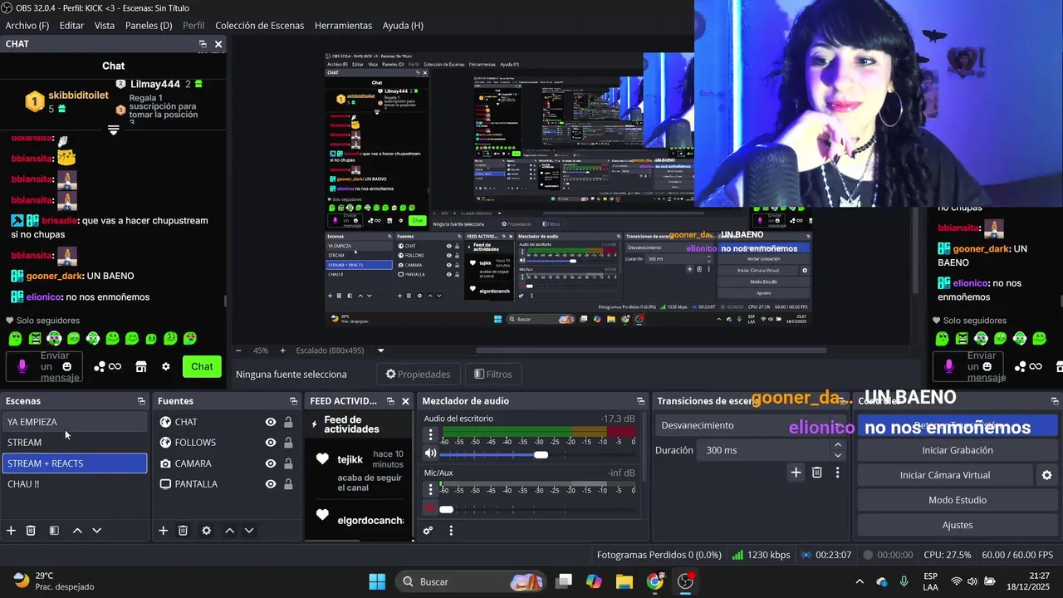Screen dimensions: 1063x598
Task: Open the Ayuda menu
Action: pos(403,26)
